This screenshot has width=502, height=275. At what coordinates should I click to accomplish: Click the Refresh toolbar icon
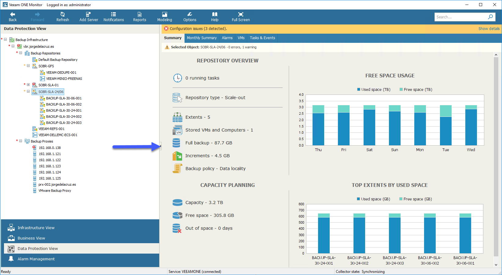coord(63,14)
